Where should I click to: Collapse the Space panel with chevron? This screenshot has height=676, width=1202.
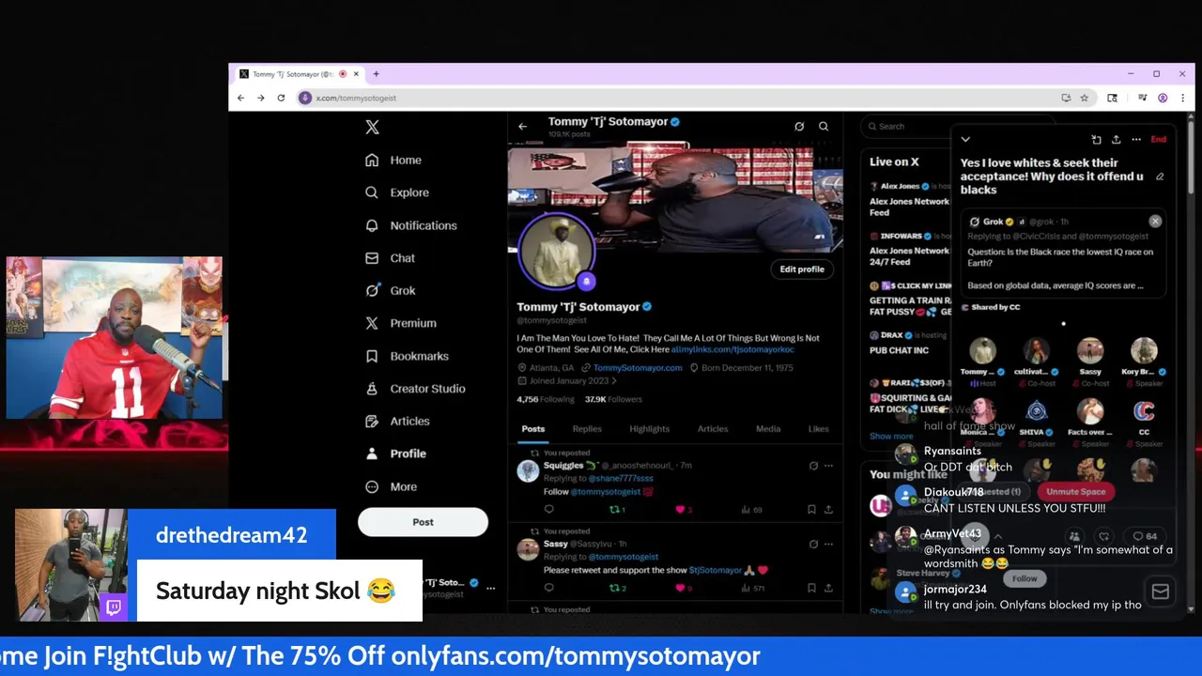965,140
